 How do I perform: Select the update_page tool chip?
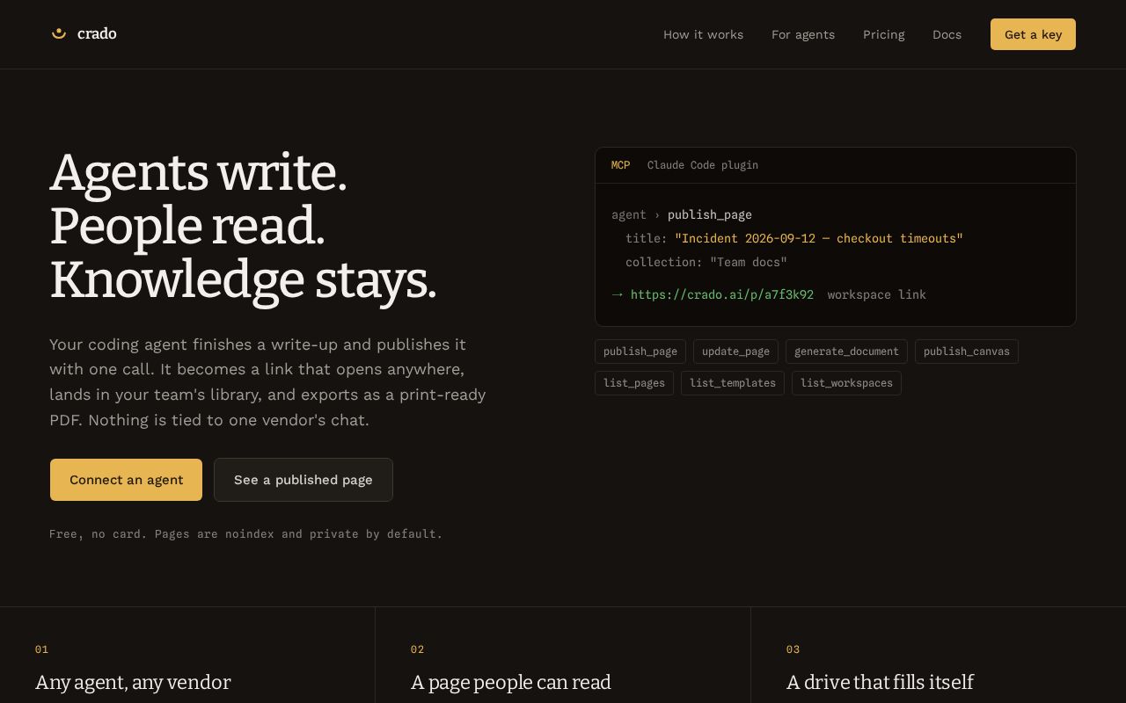pos(735,351)
